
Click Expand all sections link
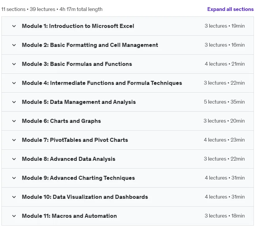[x=230, y=9]
